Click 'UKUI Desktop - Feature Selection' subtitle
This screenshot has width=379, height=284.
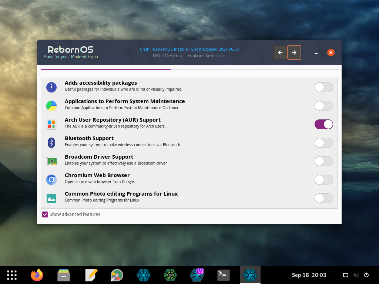[189, 56]
